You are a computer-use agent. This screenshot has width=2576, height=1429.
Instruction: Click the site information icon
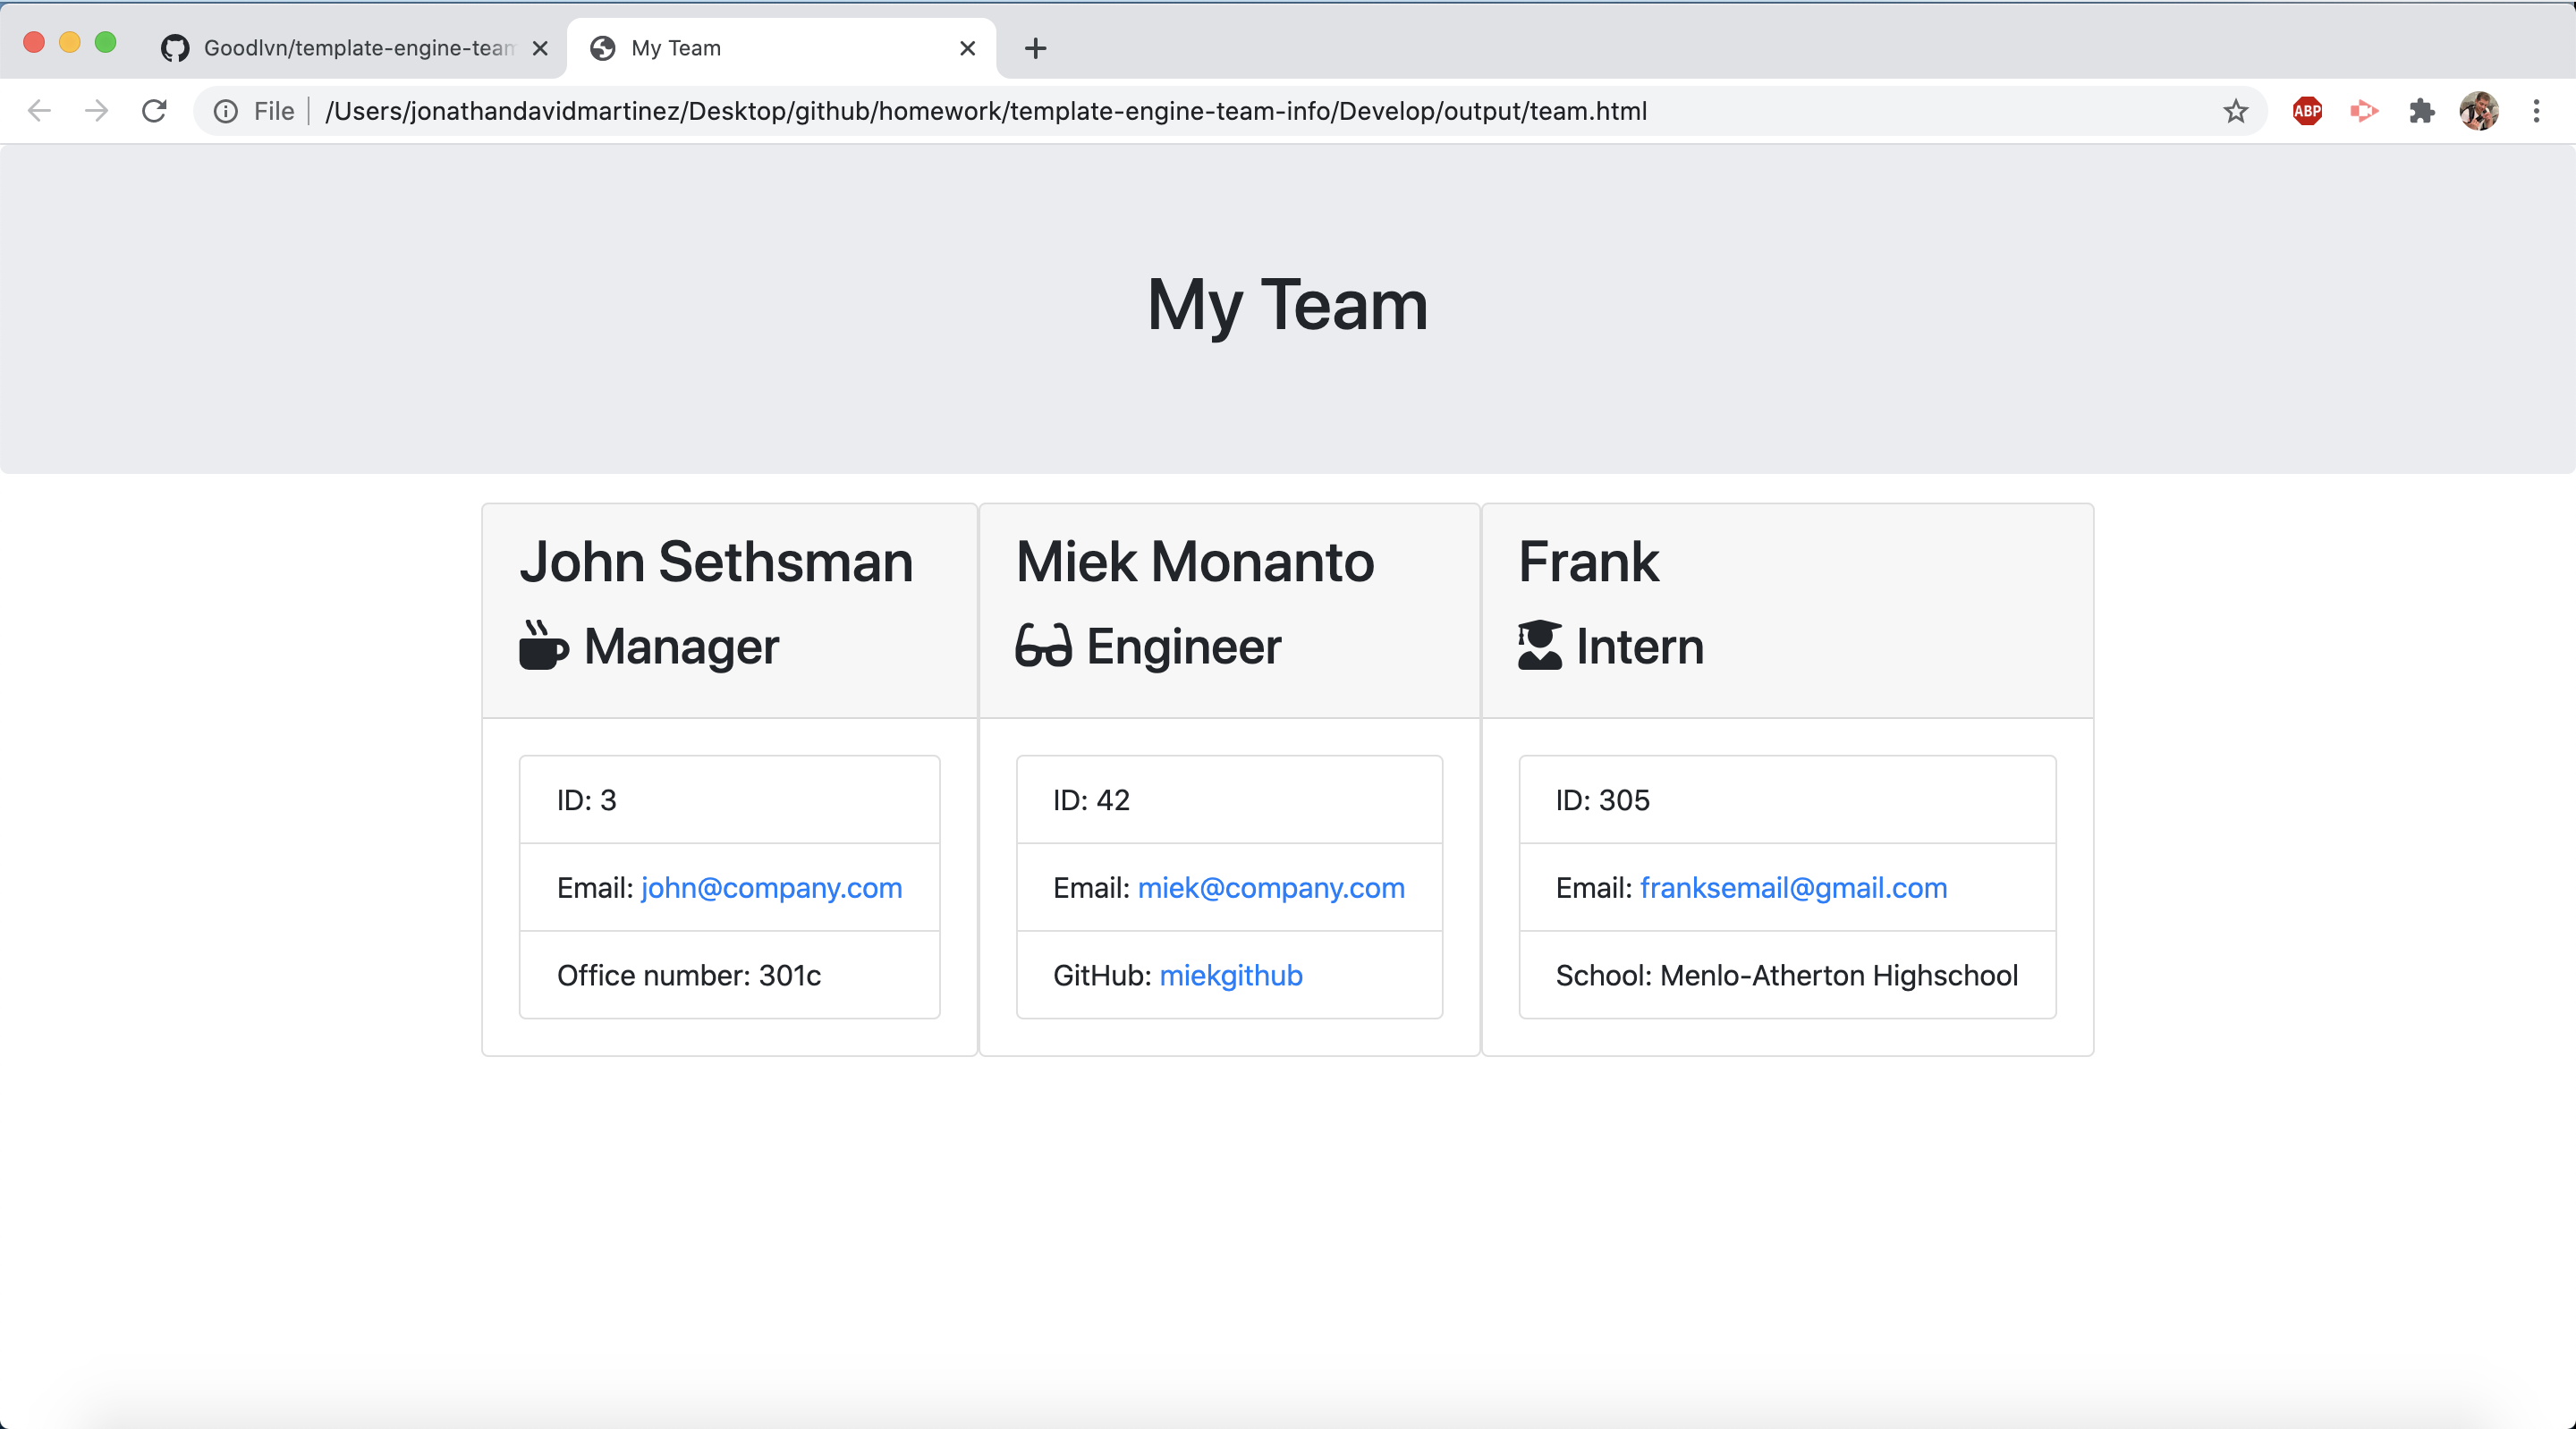click(226, 111)
